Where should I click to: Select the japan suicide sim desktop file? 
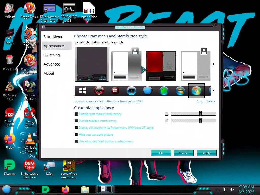[89, 12]
